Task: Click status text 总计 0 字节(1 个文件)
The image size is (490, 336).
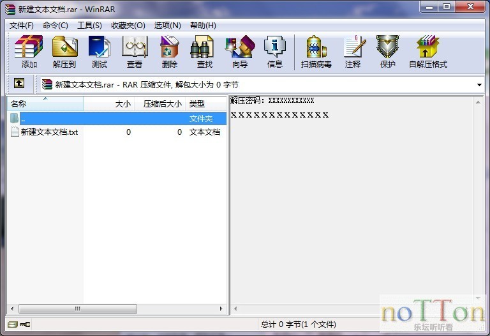Action: pos(299,325)
